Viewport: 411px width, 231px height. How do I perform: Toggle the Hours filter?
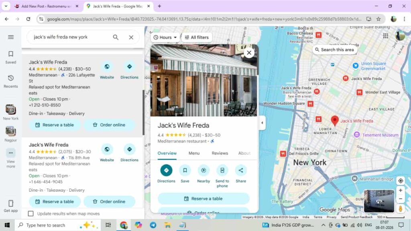point(164,37)
